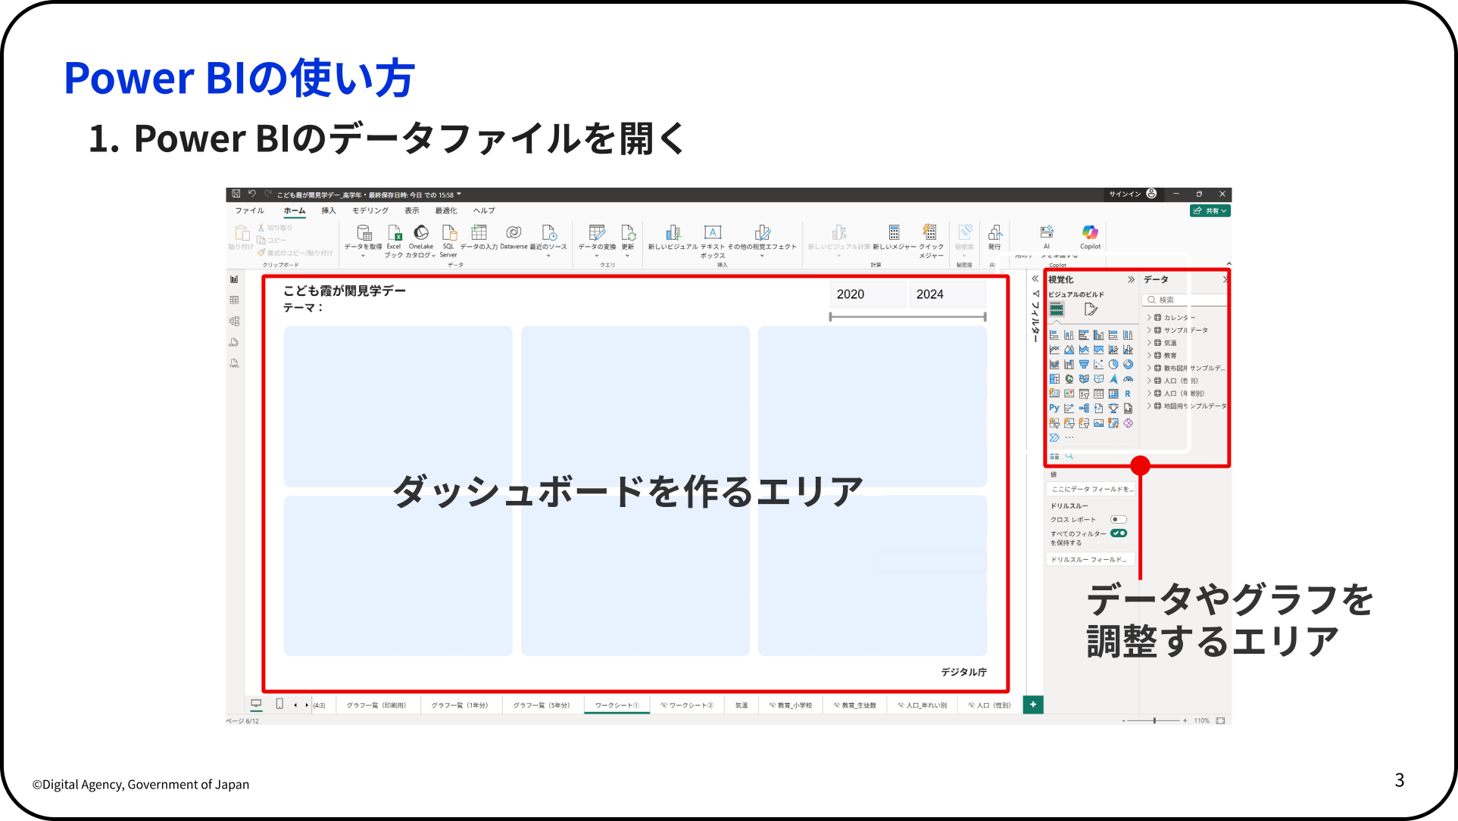Expand the 教育 table

pos(1149,355)
